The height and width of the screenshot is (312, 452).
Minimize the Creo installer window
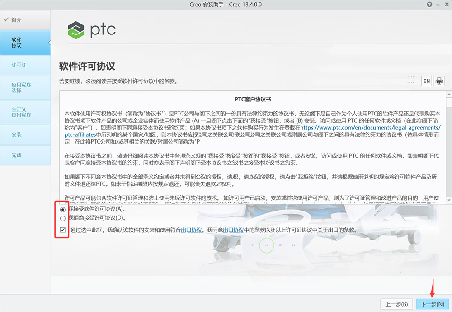click(438, 5)
